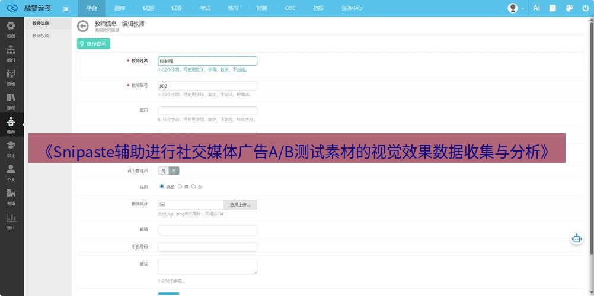Switch to the 考试 top tab
The image size is (594, 296).
(205, 8)
